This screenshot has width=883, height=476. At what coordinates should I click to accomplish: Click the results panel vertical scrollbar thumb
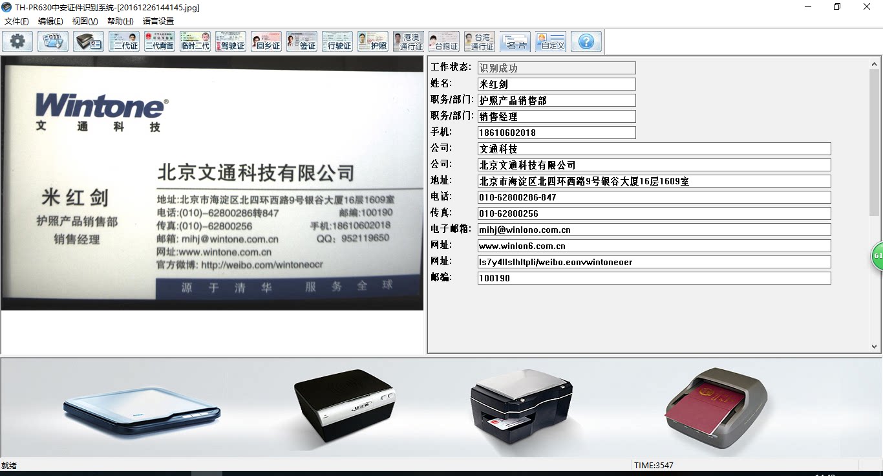(875, 142)
